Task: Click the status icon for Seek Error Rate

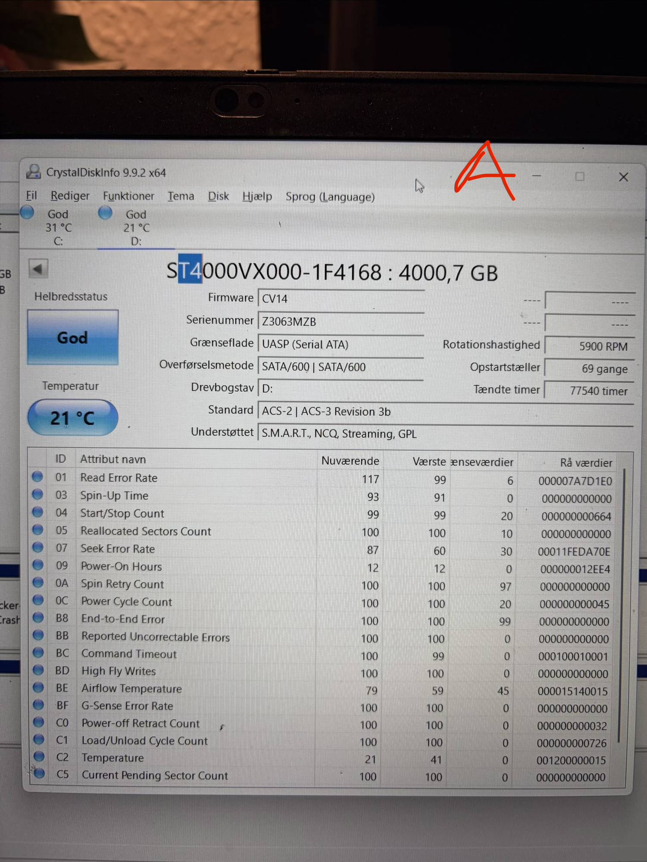Action: [38, 547]
